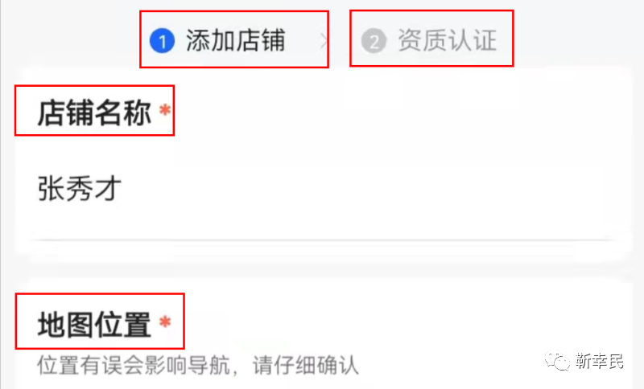The width and height of the screenshot is (644, 389).
Task: Click the blue step 1 circle icon
Action: (x=163, y=40)
